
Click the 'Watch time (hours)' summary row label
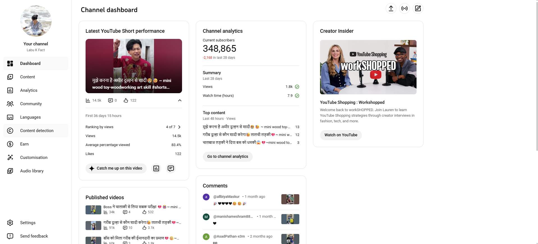(218, 96)
